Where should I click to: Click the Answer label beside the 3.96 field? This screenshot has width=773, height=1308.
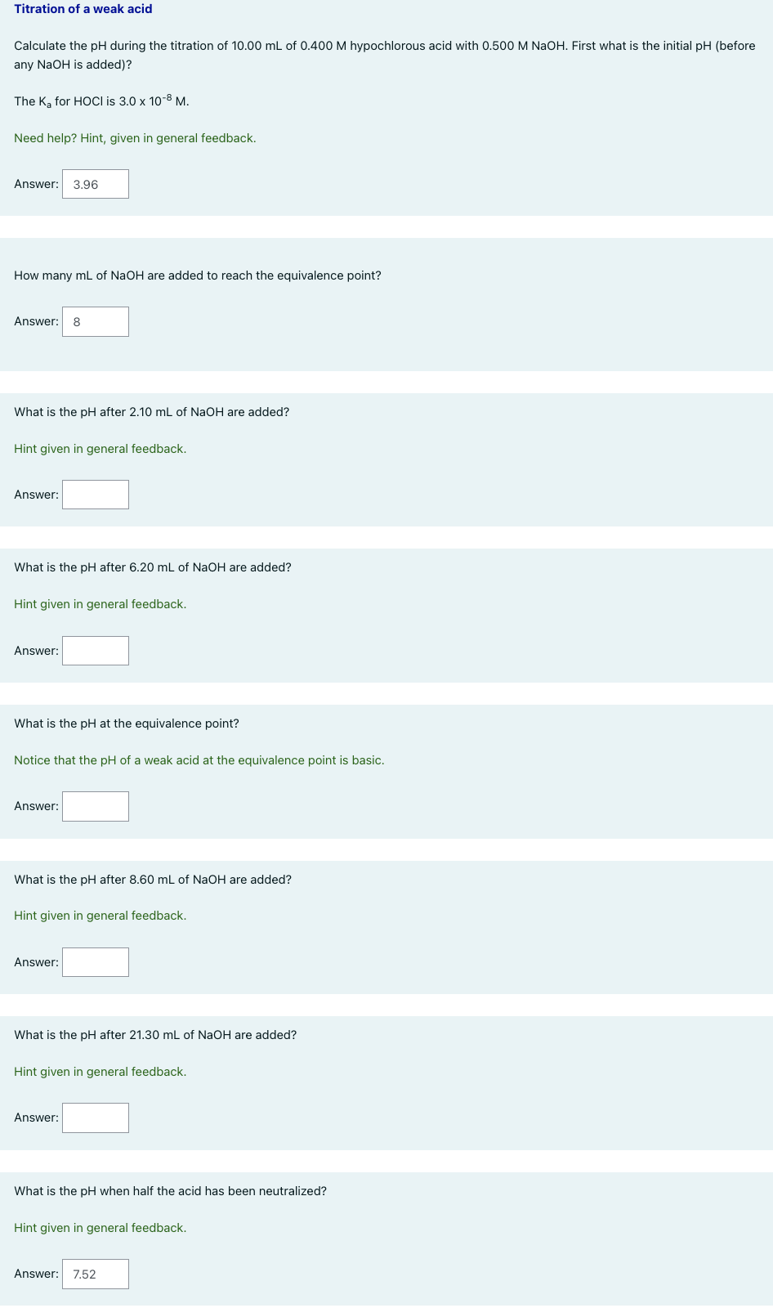[x=36, y=184]
